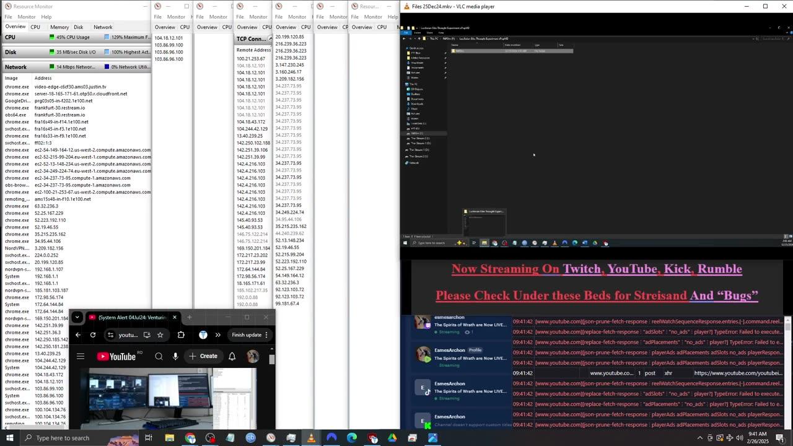Open YouTube notifications bell

[232, 356]
